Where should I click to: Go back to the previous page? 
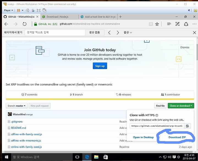[6, 24]
